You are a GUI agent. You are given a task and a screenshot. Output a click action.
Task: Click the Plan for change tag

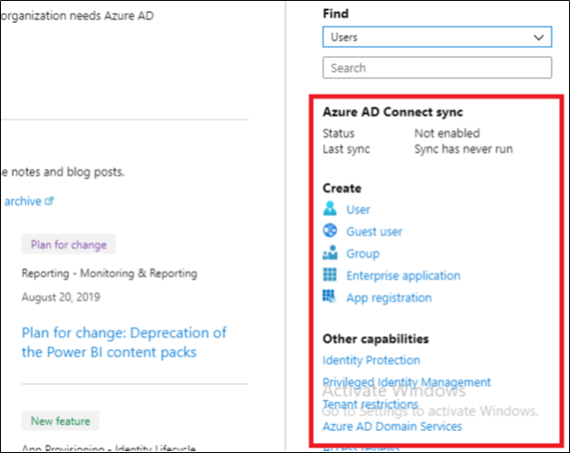69,245
